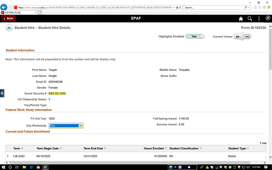272x170 pixels.
Task: Move the Current Values slider handle
Action: click(x=243, y=37)
